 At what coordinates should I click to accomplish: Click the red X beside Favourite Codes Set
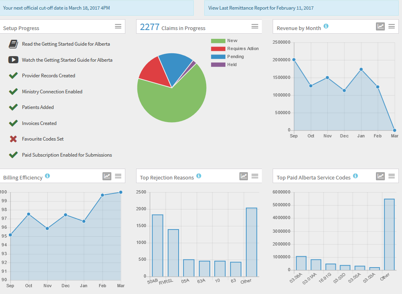[14, 139]
